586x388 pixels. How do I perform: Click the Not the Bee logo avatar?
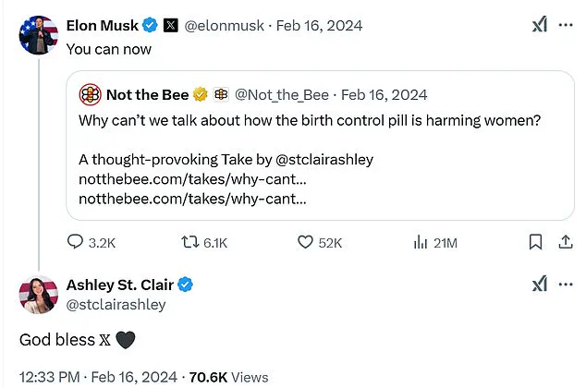tap(91, 94)
